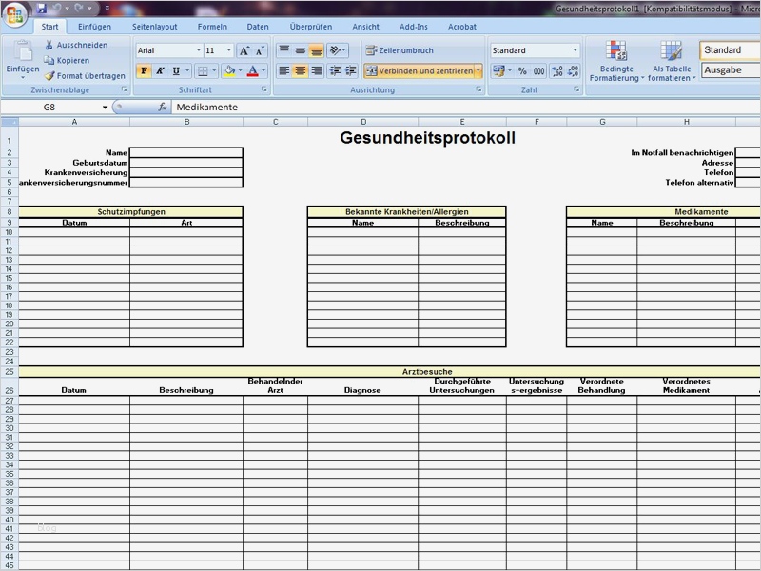Toggle italic with the K icon
761x571 pixels.
[x=159, y=69]
